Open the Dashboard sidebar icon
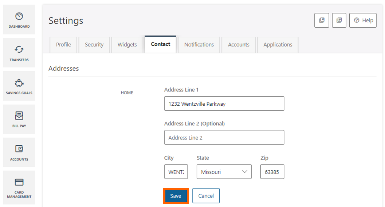 click(x=19, y=20)
